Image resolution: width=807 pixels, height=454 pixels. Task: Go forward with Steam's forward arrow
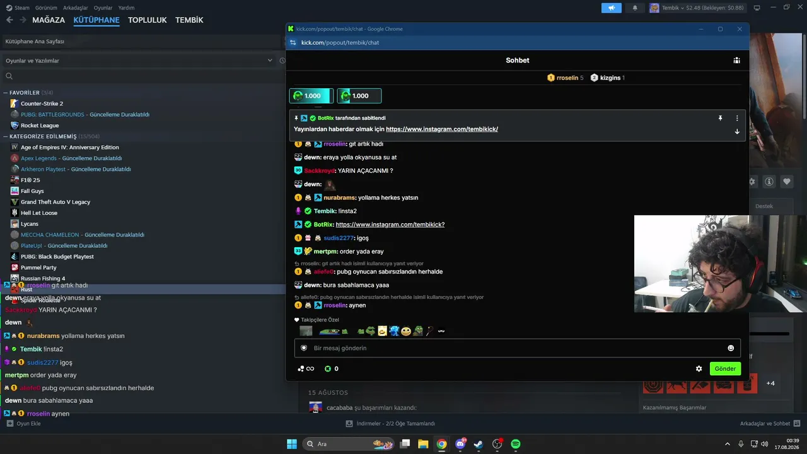23,20
